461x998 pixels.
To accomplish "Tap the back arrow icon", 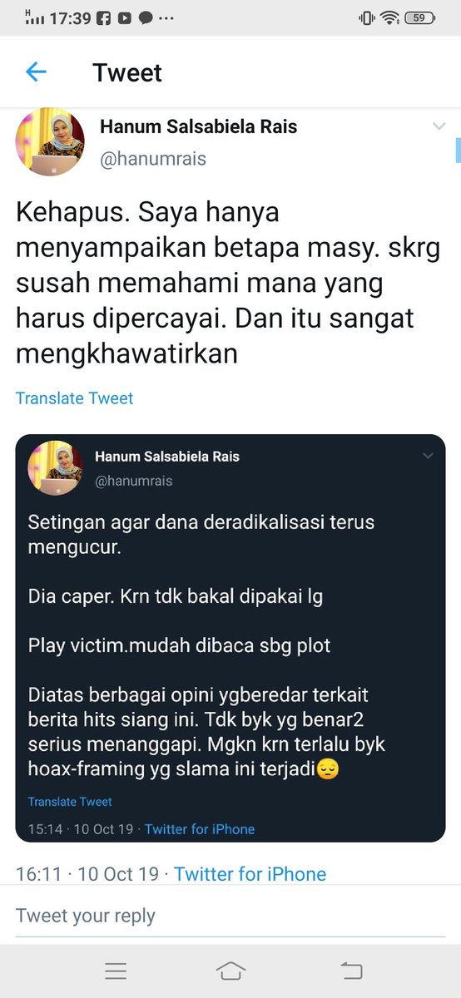I will 36,72.
